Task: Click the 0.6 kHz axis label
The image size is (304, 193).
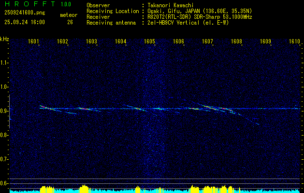Action: point(4,183)
